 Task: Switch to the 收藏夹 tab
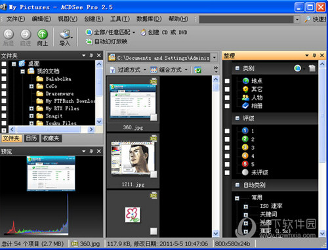(x=51, y=138)
